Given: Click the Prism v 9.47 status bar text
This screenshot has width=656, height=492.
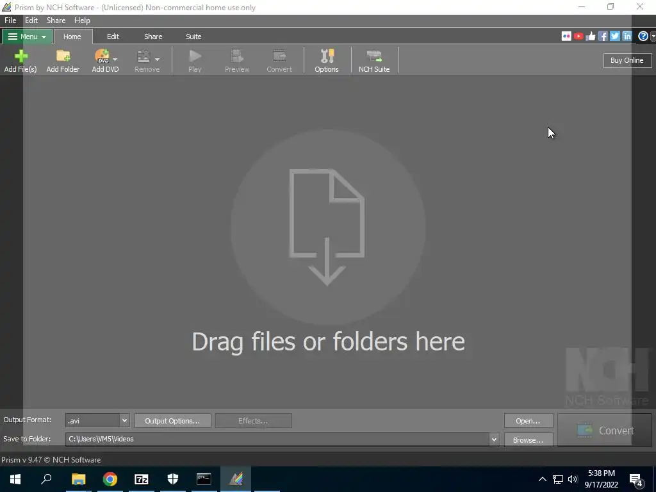Looking at the screenshot, I should (x=51, y=460).
